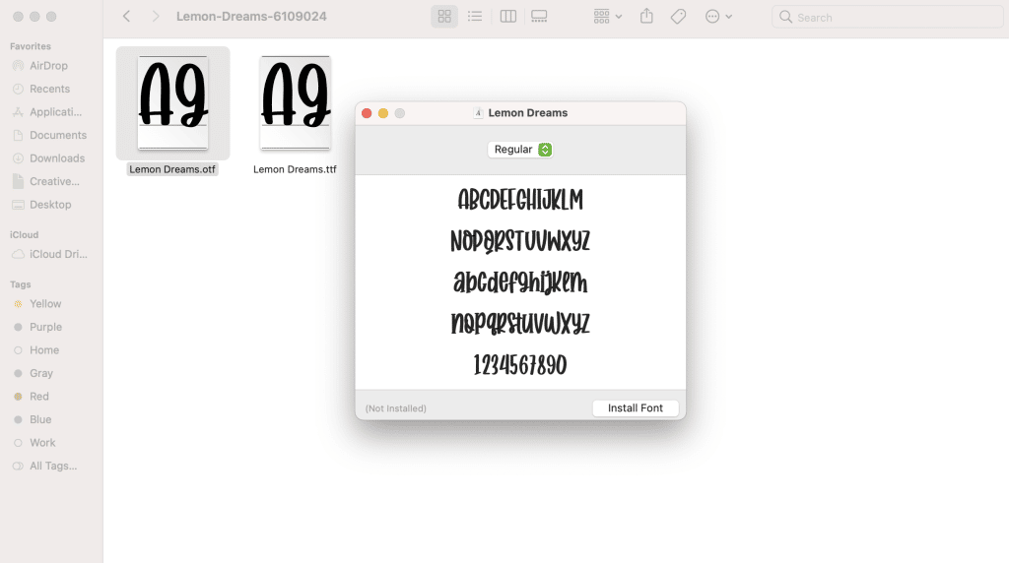This screenshot has width=1009, height=563.
Task: Click the Favorites sidebar heading
Action: click(31, 46)
